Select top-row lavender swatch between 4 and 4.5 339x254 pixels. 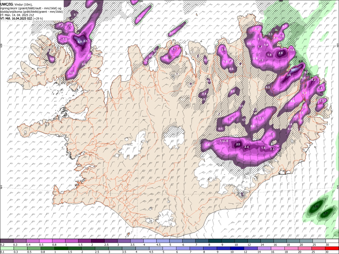point(149,241)
